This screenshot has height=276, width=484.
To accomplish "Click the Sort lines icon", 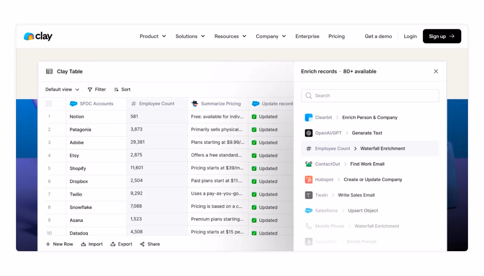I will click(116, 89).
